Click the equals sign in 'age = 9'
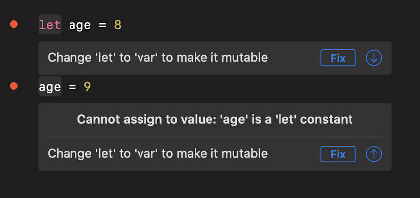 pyautogui.click(x=72, y=87)
